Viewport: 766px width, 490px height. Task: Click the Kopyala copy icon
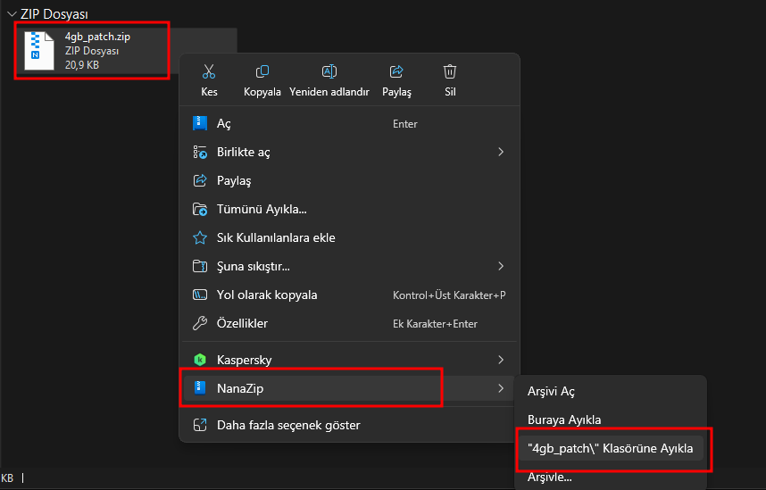262,71
